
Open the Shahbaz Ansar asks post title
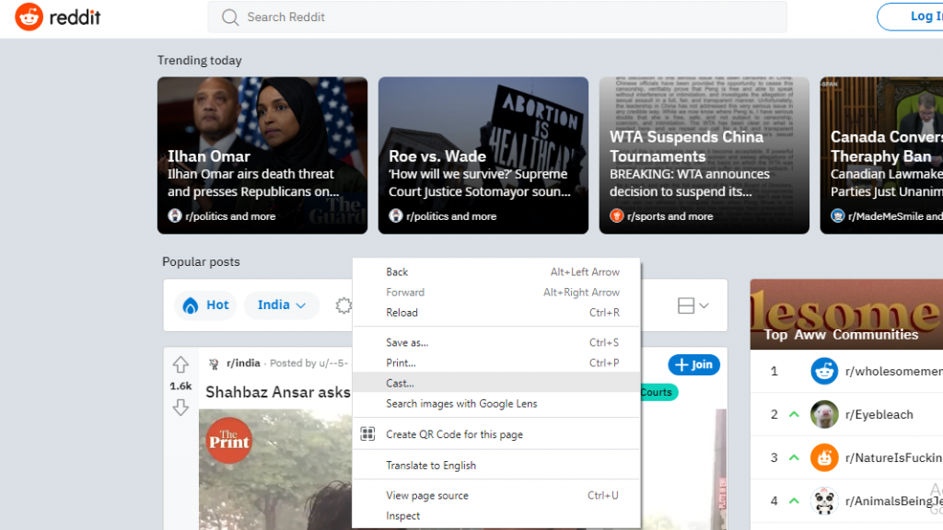(278, 392)
